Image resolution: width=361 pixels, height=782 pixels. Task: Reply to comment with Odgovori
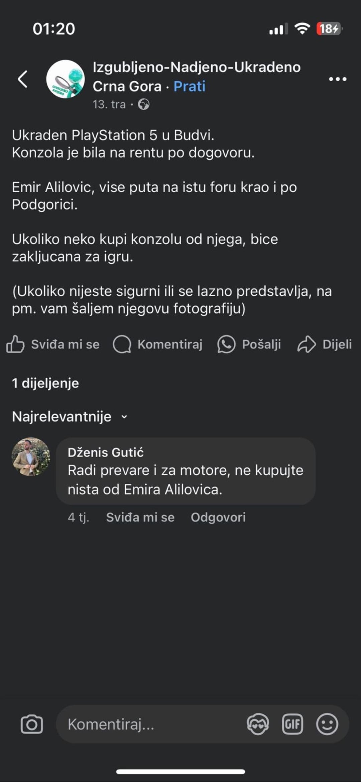click(x=218, y=517)
